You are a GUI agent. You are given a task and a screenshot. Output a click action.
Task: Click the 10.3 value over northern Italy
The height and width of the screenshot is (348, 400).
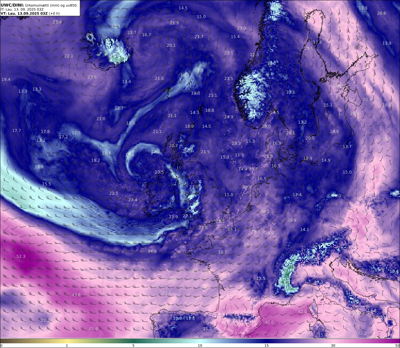click(x=318, y=282)
